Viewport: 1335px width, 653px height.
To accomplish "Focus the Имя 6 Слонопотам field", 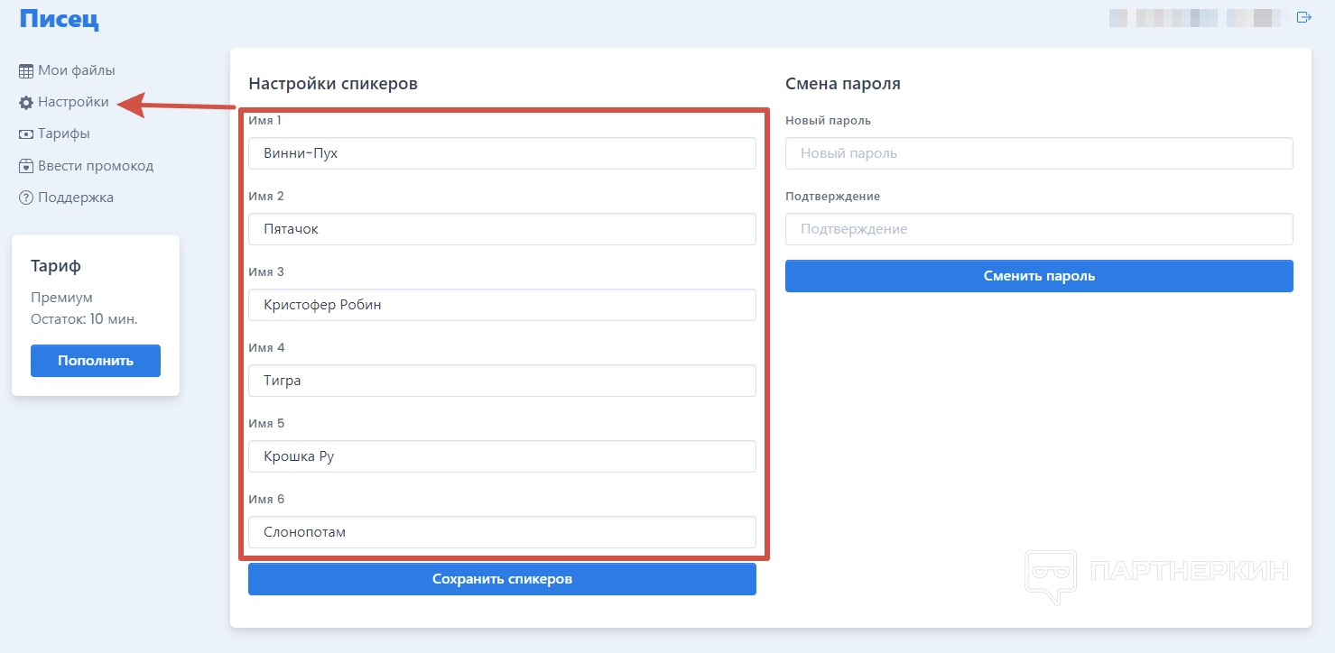I will [x=502, y=532].
